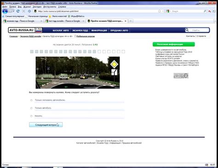Click the last empty question progress square

[123, 52]
